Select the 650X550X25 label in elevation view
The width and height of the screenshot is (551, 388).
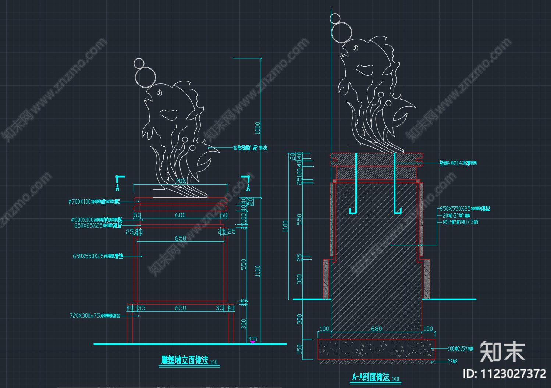point(98,256)
